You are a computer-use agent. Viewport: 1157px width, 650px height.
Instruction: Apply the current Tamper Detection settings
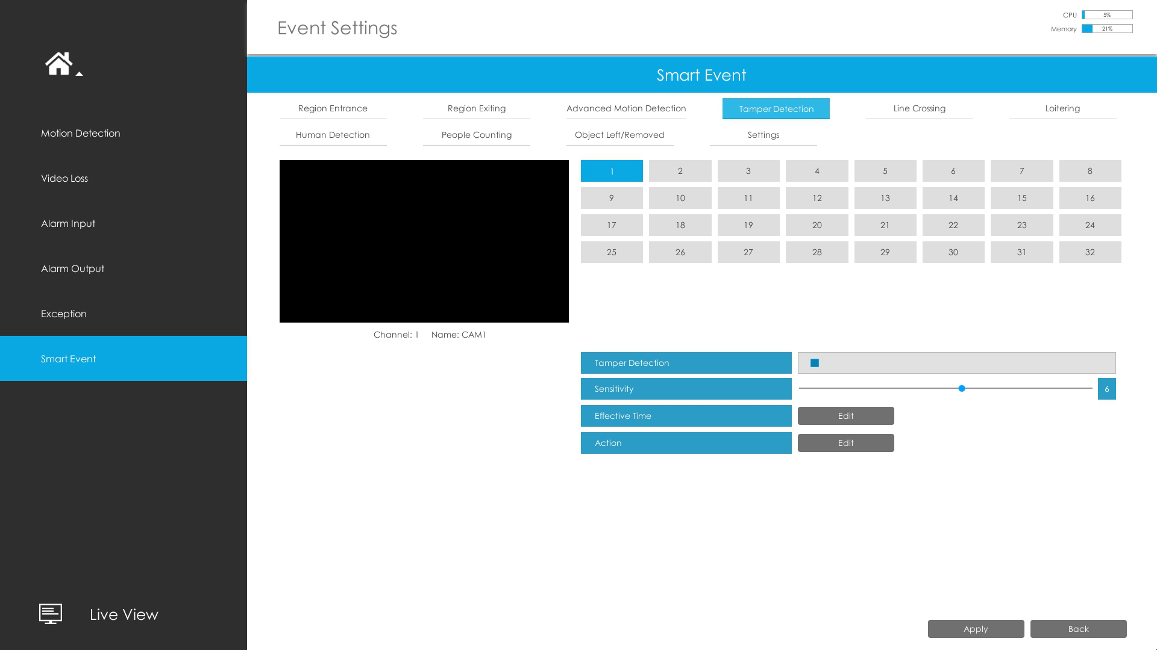point(976,628)
